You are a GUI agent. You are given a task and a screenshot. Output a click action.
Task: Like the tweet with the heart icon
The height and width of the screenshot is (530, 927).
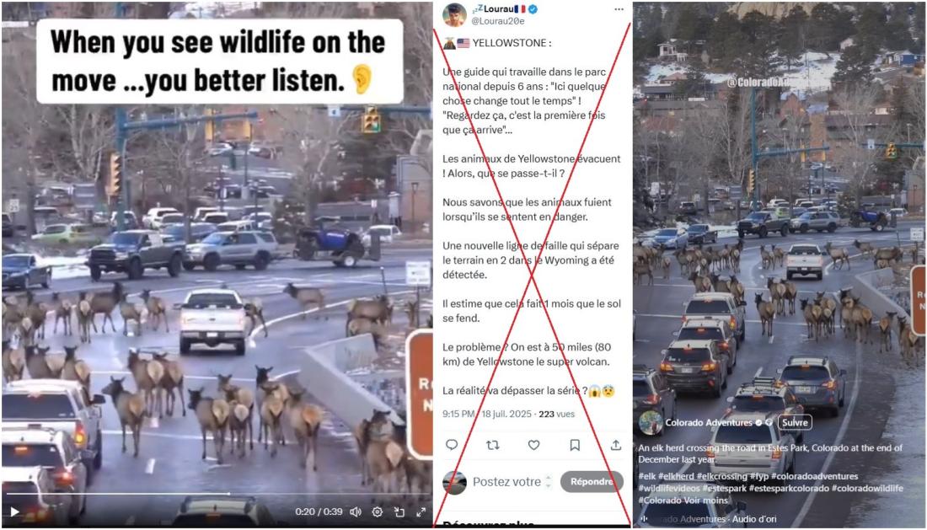point(533,445)
